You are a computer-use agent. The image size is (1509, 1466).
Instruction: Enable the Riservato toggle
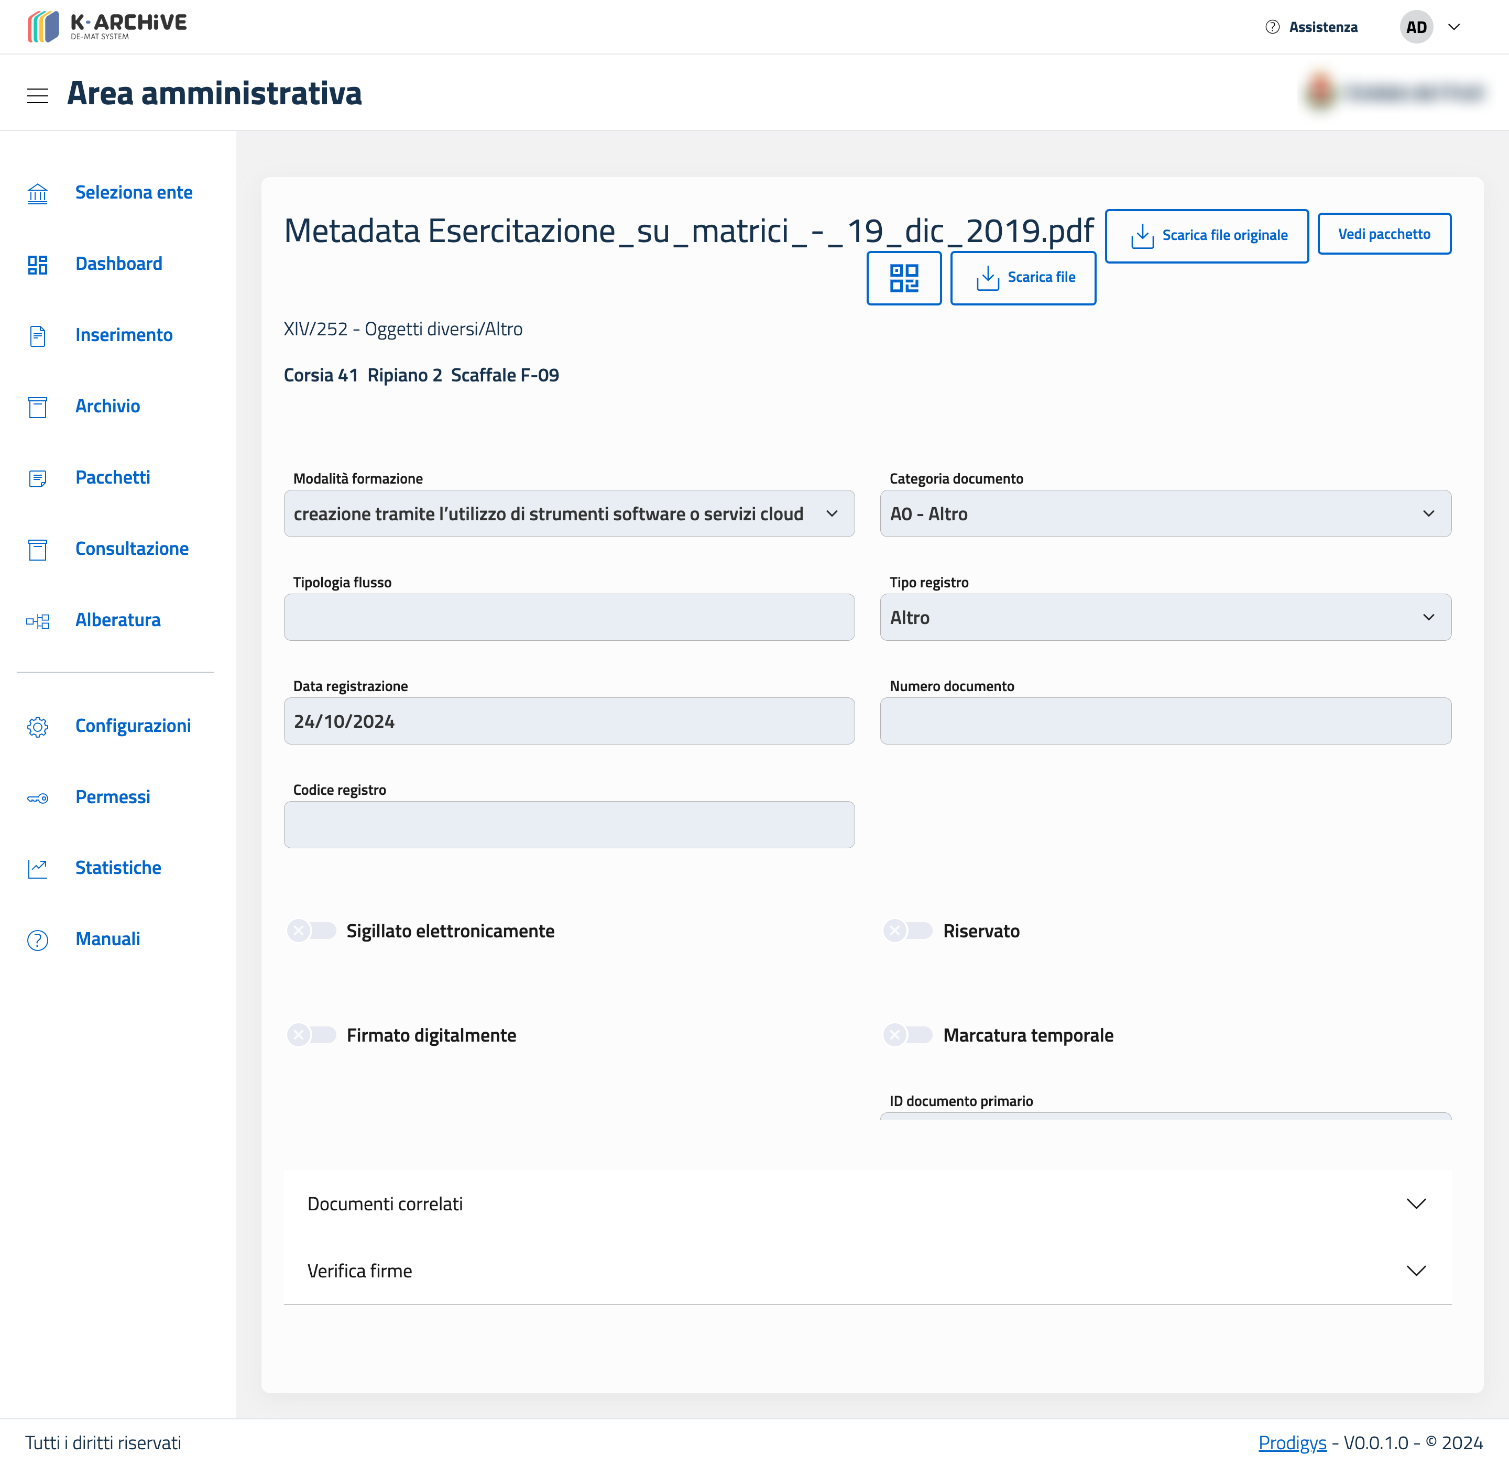[x=907, y=931]
